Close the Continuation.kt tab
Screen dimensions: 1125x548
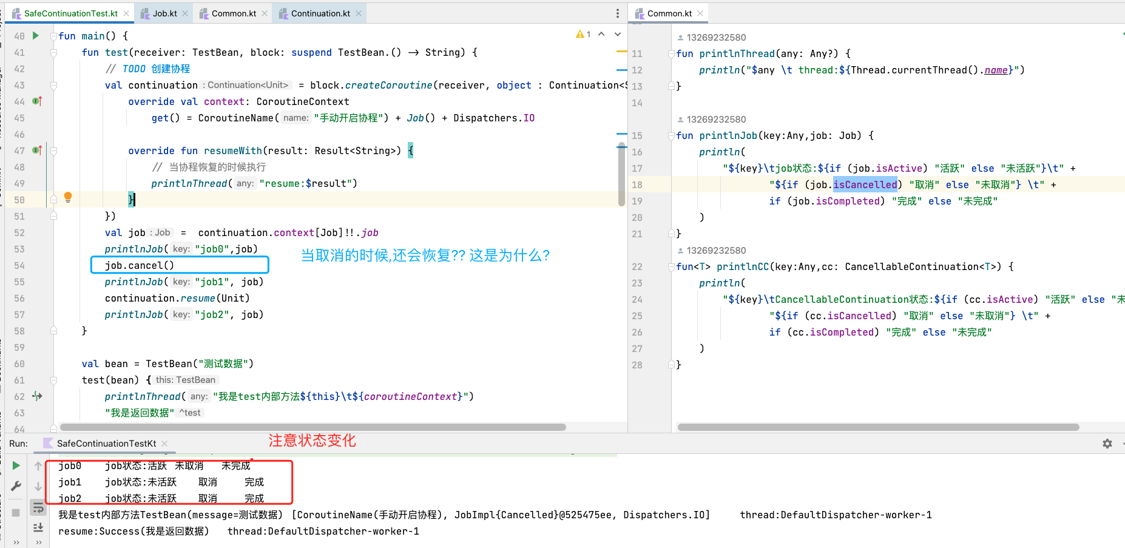pos(359,13)
